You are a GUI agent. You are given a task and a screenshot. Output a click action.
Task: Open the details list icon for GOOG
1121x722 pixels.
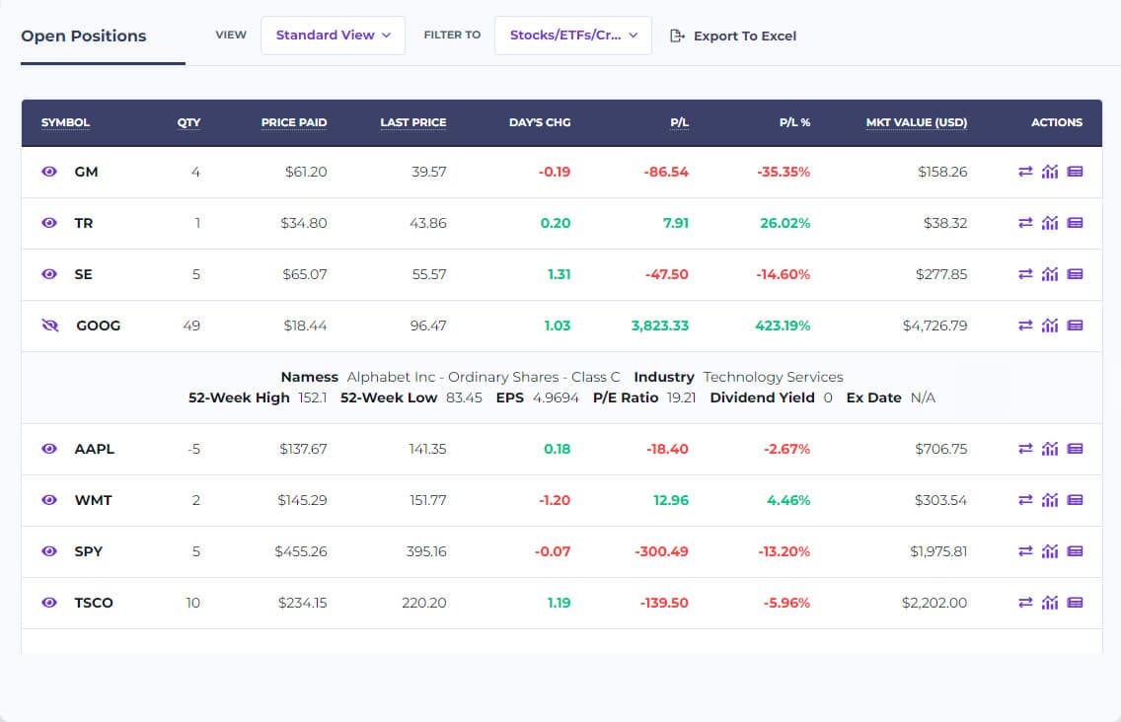click(1075, 325)
